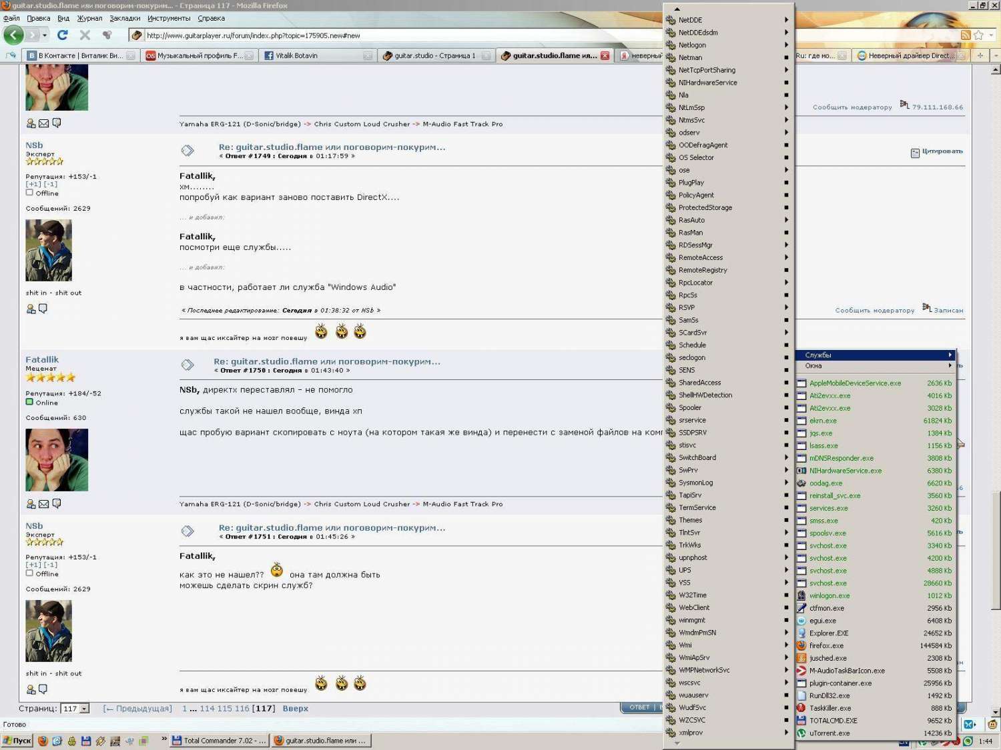Launch Total Commander from quick launch floppy icon
Viewport: 1001px width, 750px height.
click(86, 741)
